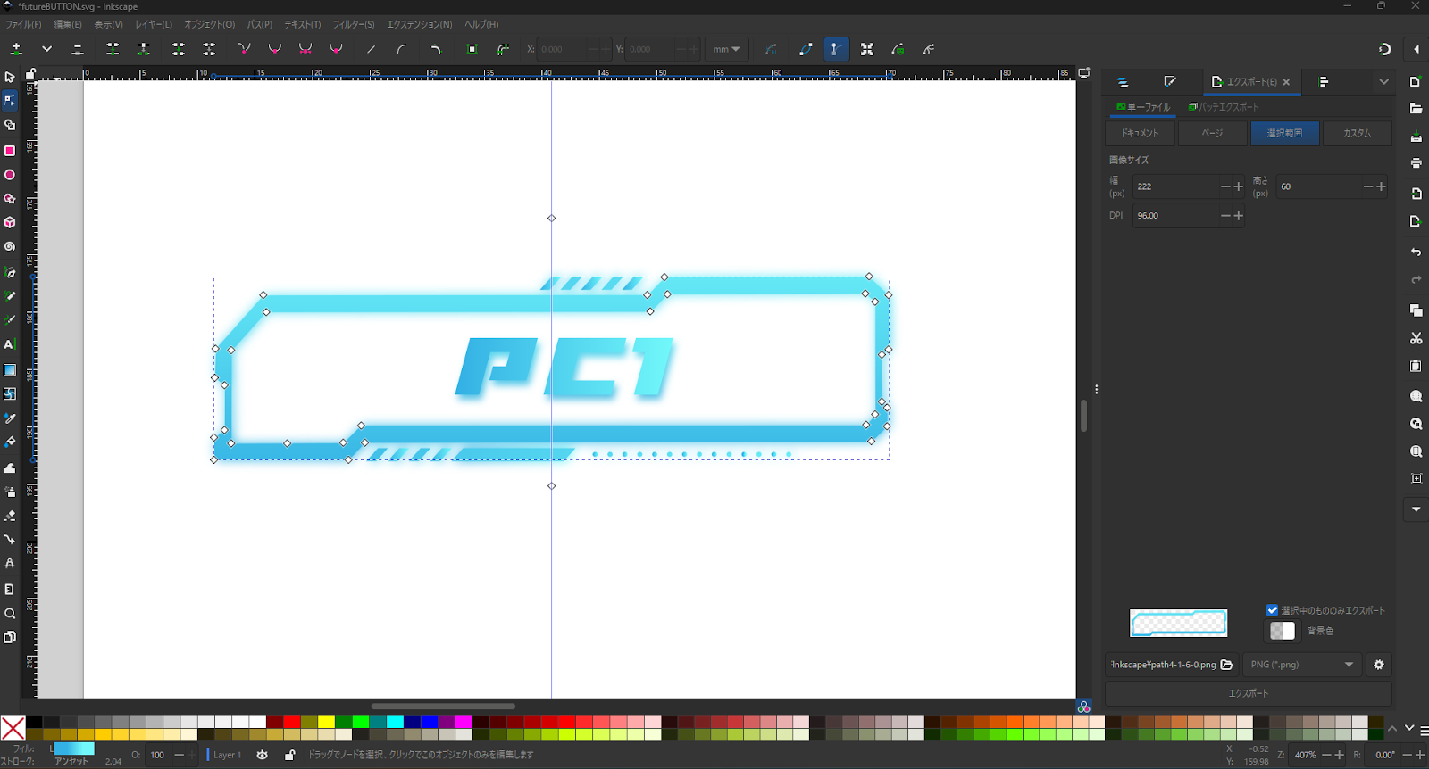Viewport: 1429px width, 769px height.
Task: Toggle color-managed display mode button
Action: [1083, 707]
